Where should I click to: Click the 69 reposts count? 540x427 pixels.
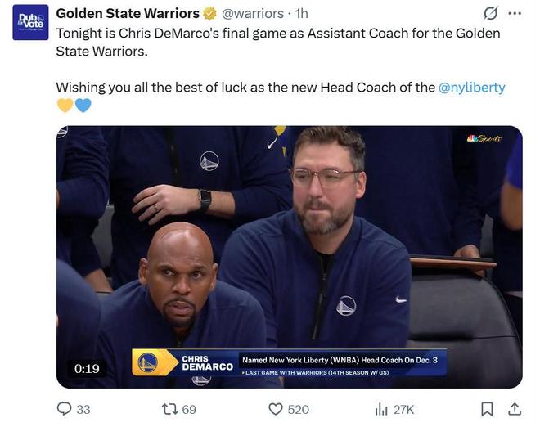point(189,409)
